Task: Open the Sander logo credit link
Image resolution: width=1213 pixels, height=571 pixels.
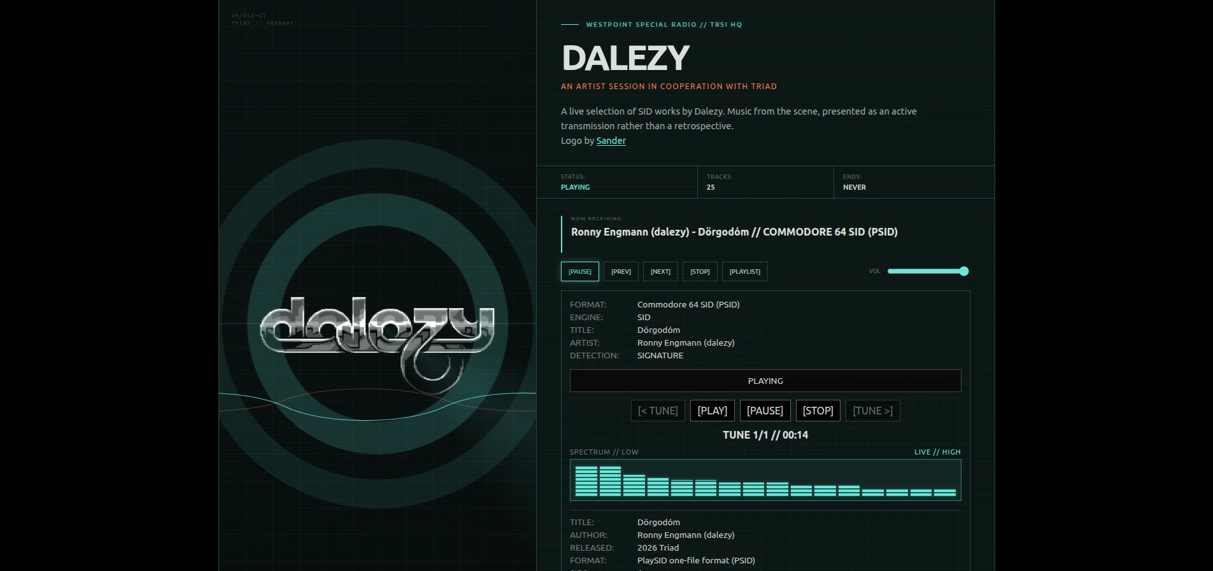Action: pos(611,141)
